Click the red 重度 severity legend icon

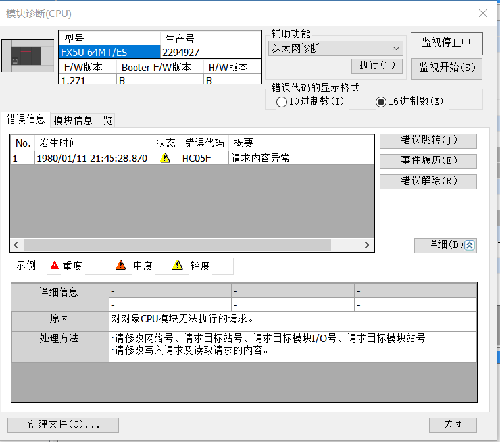[55, 266]
